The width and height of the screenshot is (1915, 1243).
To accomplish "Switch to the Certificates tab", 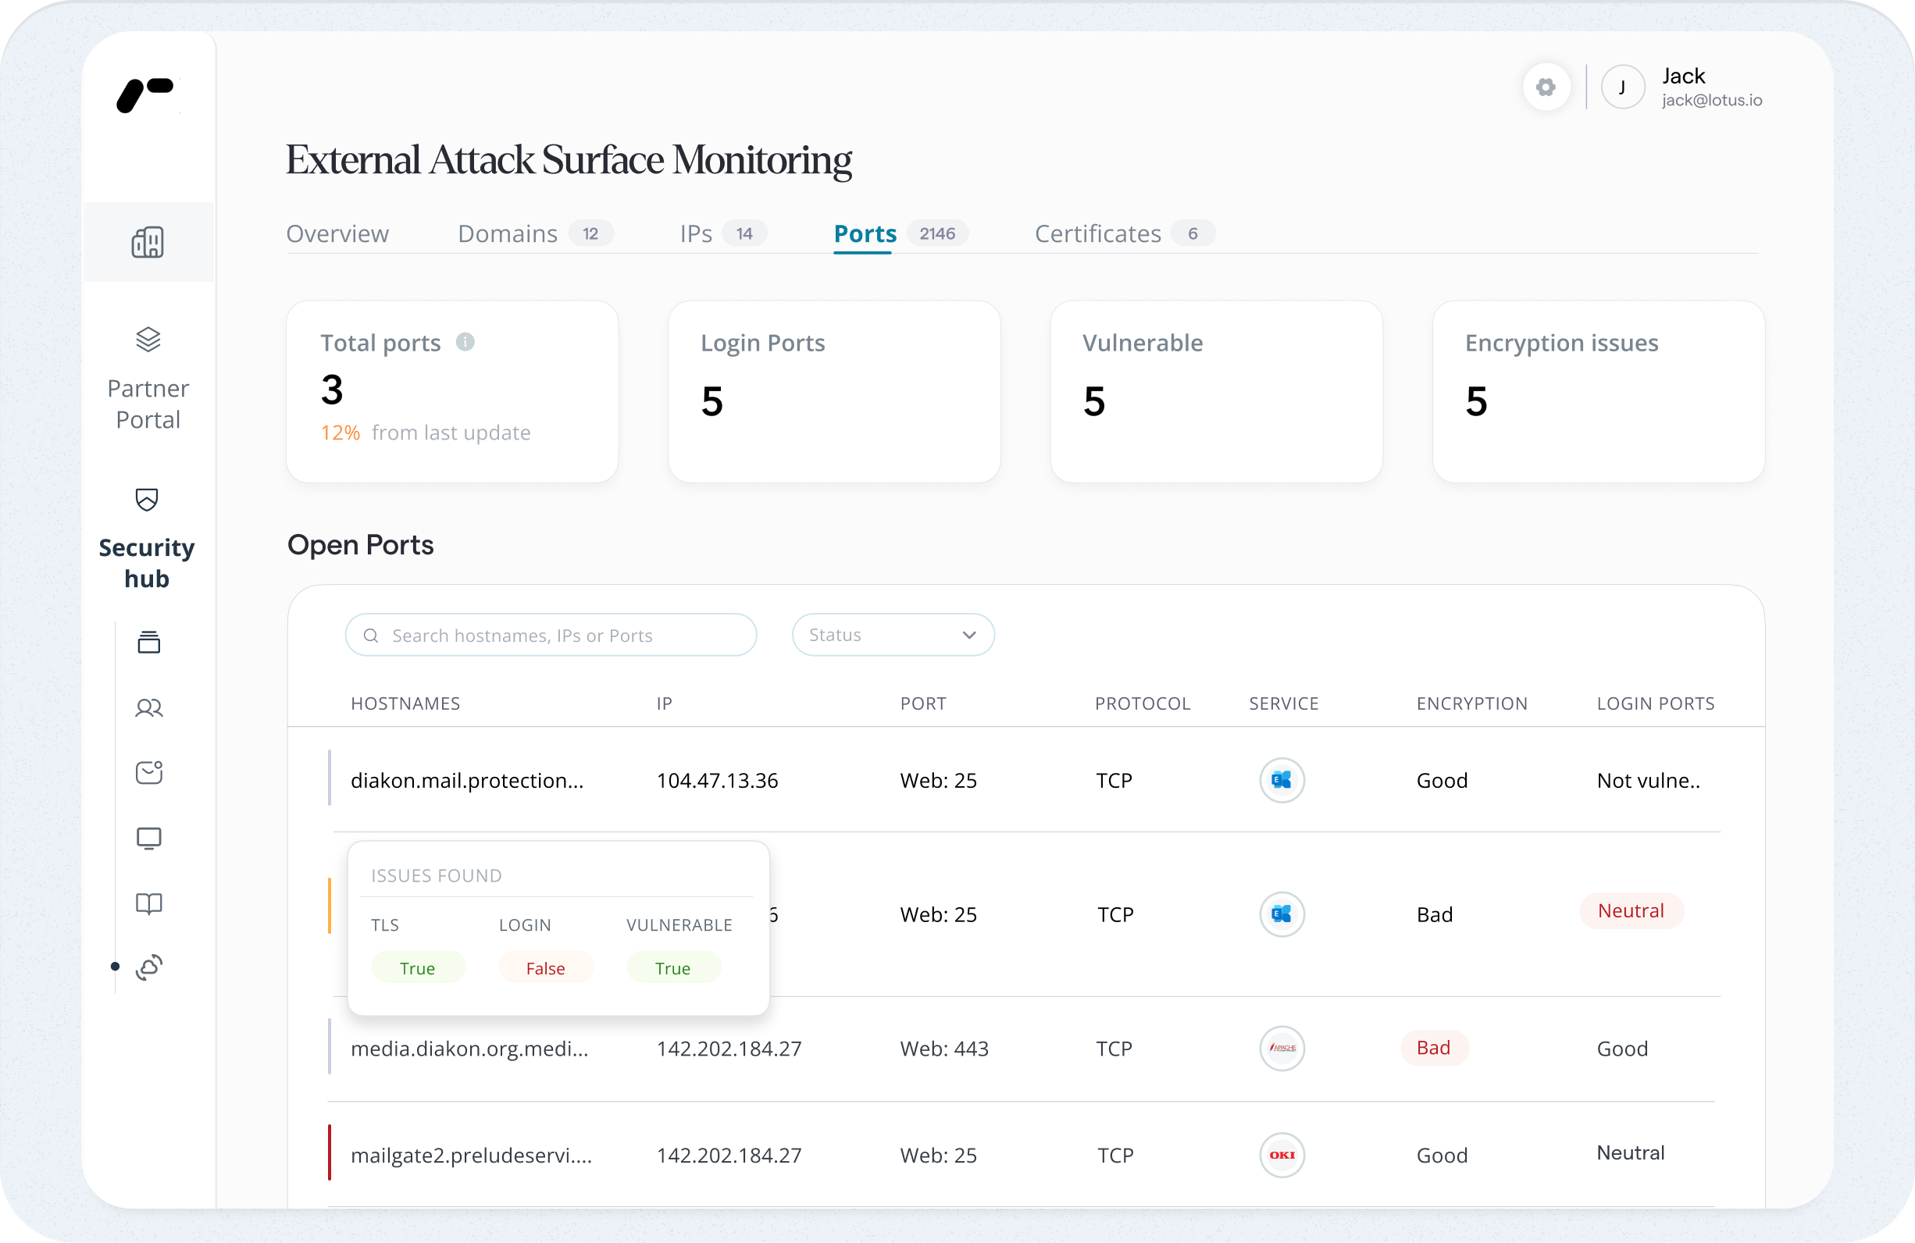I will point(1097,233).
